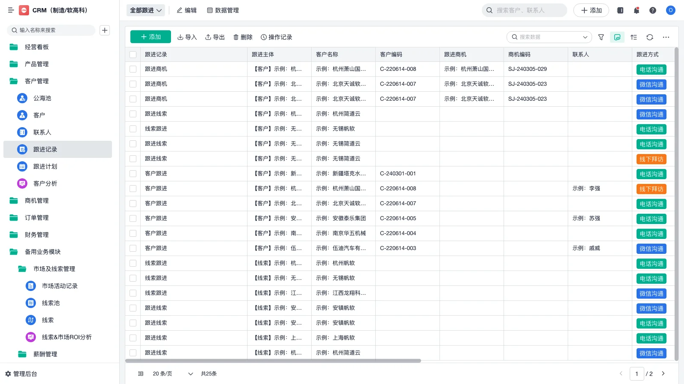
Task: Refresh the table with the refresh icon
Action: (650, 37)
